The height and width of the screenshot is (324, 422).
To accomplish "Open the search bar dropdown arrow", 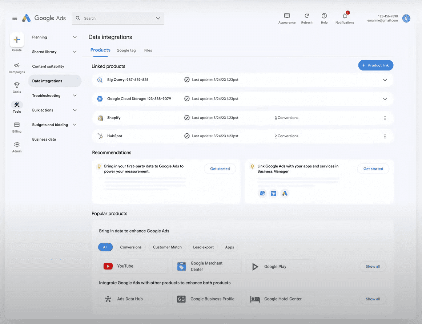I will click(x=158, y=18).
